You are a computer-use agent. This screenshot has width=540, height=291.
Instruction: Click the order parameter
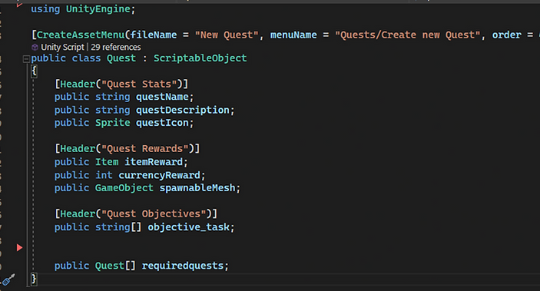click(506, 35)
